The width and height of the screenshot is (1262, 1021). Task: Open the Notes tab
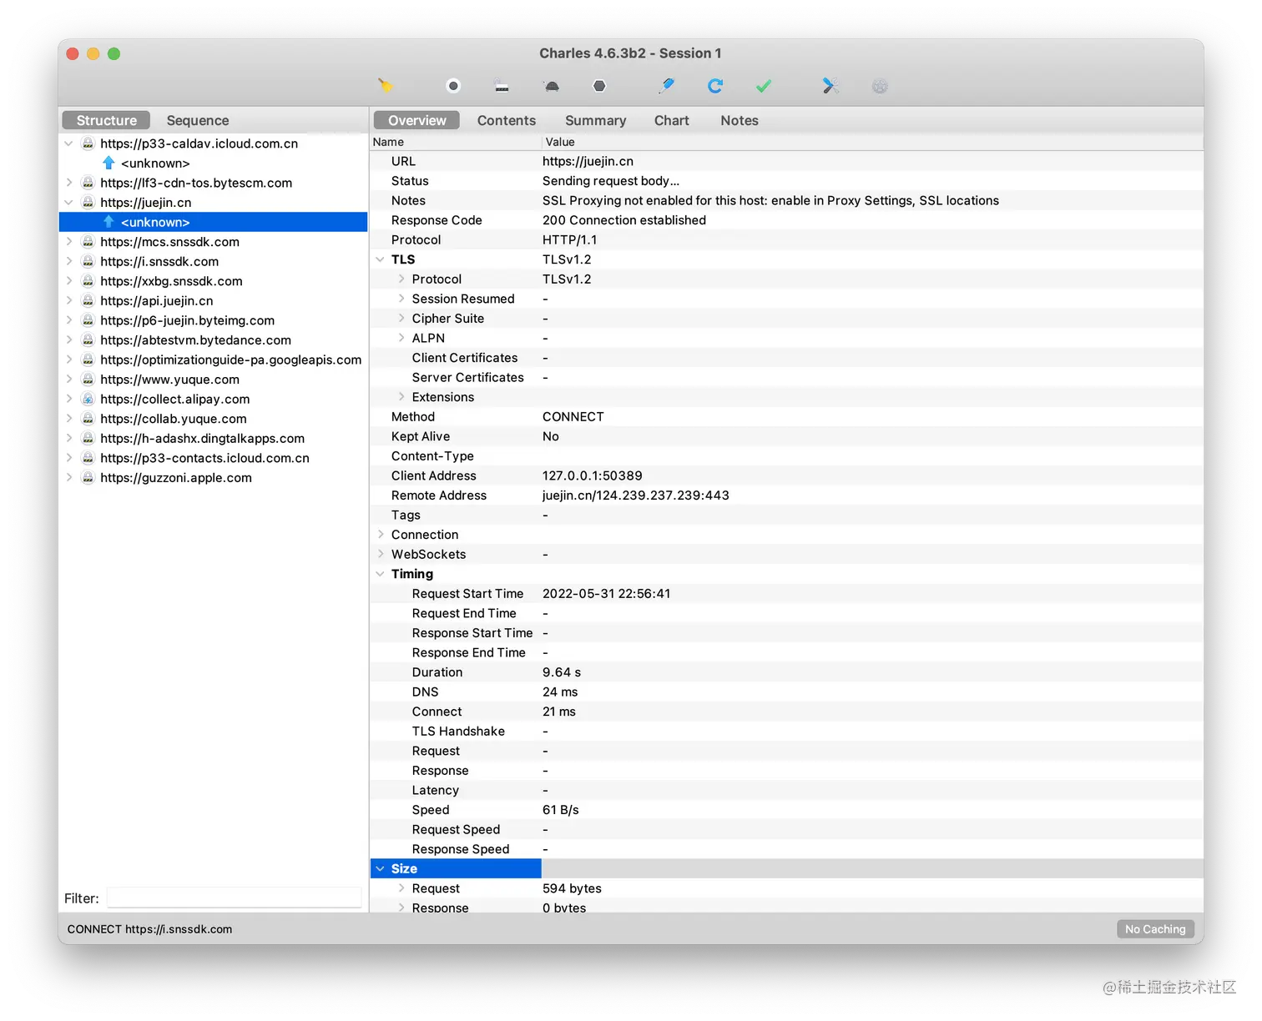740,120
